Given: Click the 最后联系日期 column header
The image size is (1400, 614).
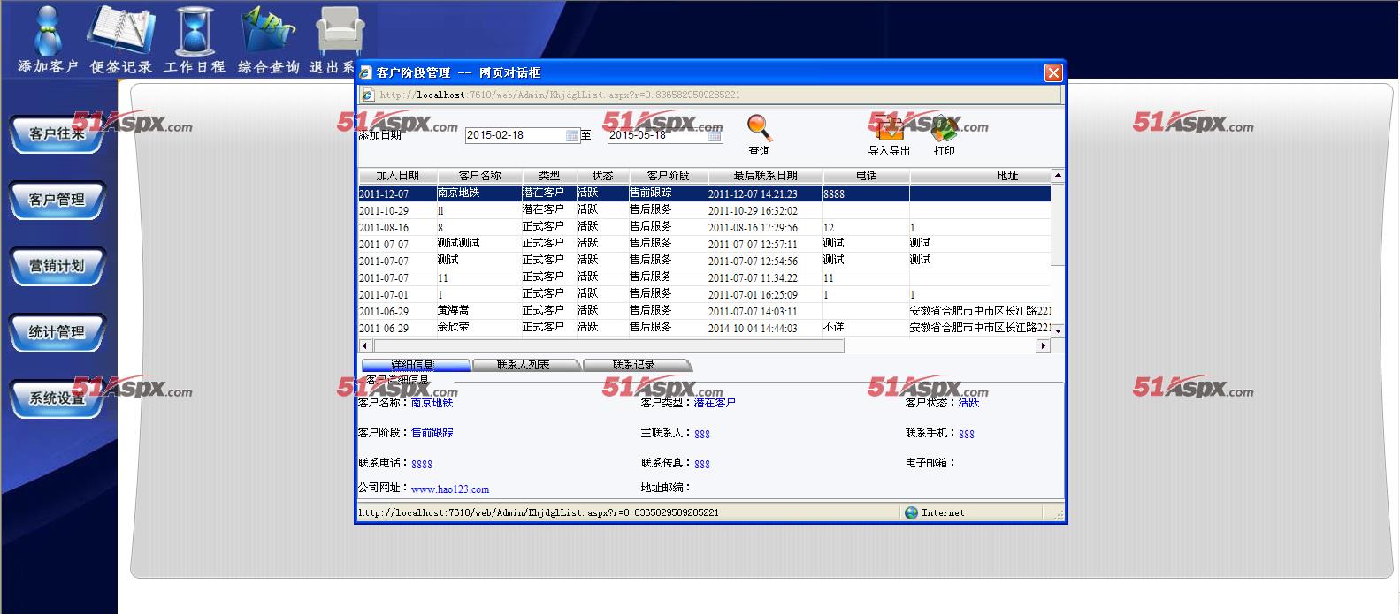Looking at the screenshot, I should click(x=765, y=176).
